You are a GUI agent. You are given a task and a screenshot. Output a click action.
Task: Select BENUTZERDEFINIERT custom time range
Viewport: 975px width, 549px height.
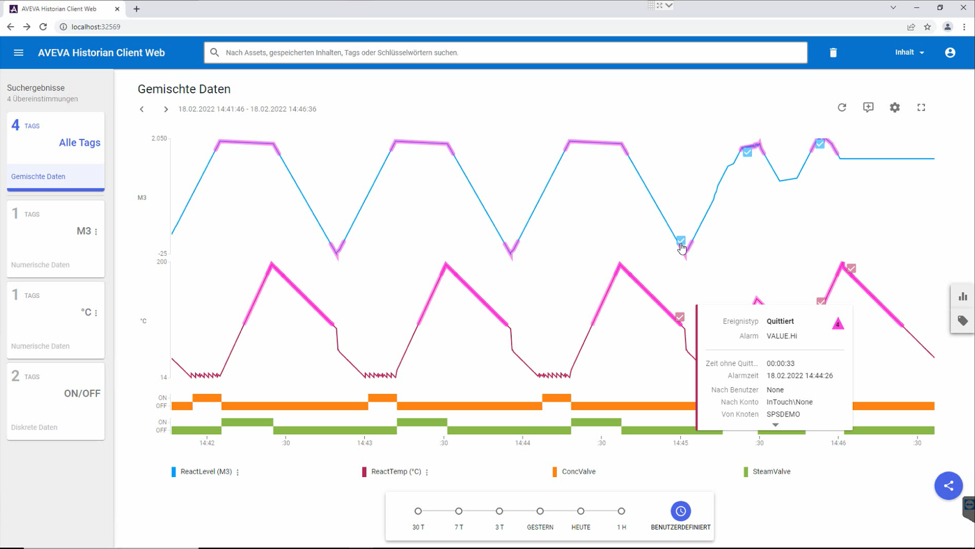pos(680,511)
